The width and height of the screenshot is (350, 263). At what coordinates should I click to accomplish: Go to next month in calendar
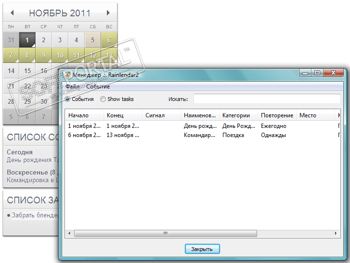coord(108,13)
